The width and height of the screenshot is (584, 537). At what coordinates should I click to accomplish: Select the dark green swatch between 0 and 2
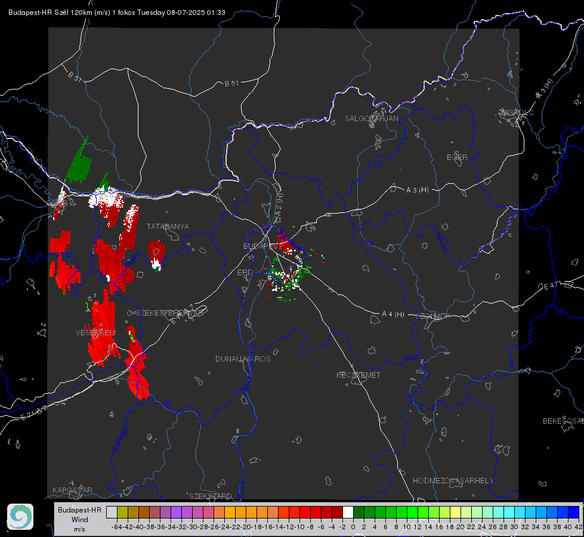click(359, 512)
